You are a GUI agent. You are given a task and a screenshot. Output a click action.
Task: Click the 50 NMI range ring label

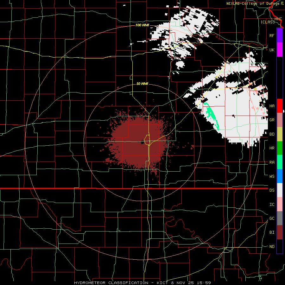(142, 84)
